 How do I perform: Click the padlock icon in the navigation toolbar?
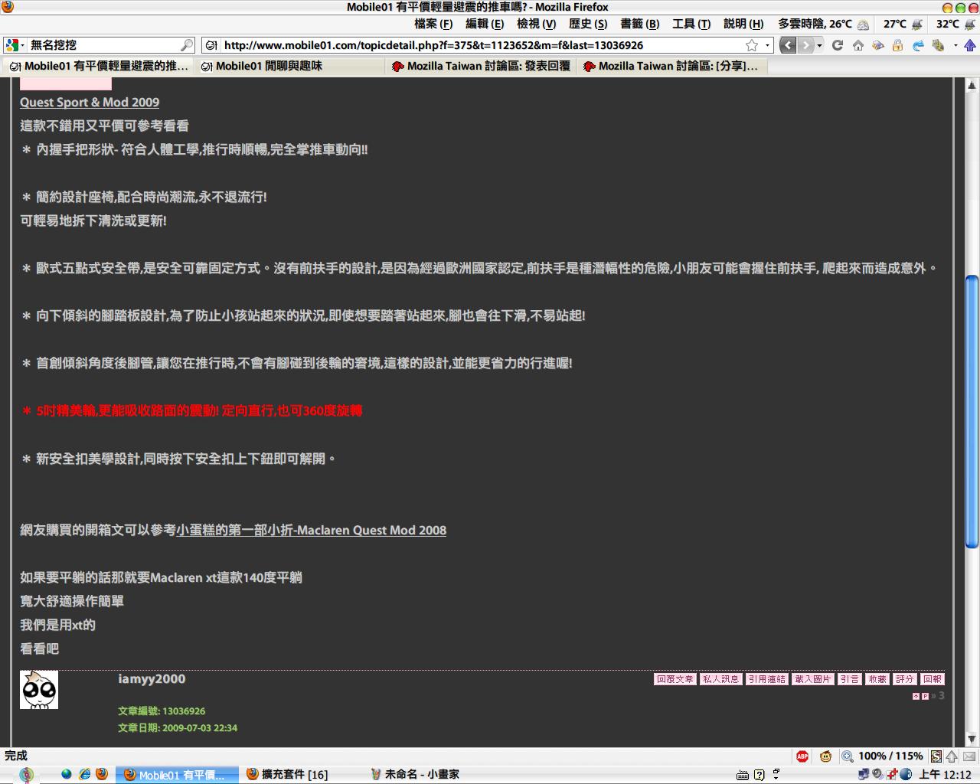coord(898,45)
